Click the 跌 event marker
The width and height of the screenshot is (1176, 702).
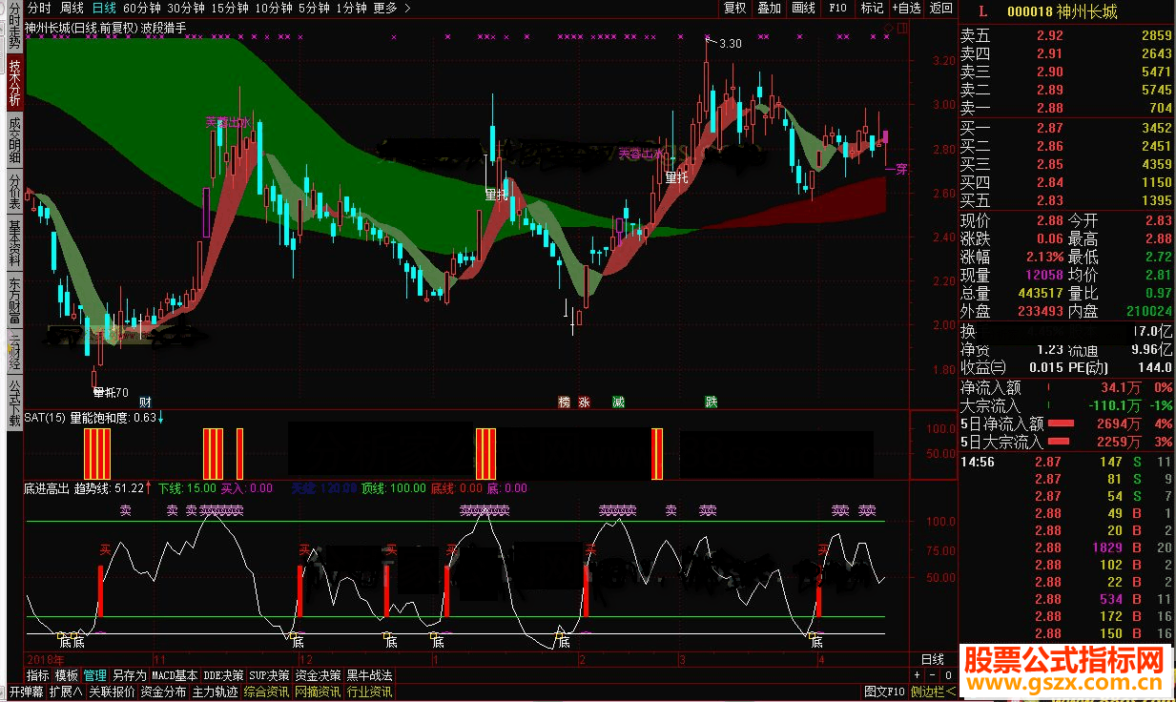[711, 402]
